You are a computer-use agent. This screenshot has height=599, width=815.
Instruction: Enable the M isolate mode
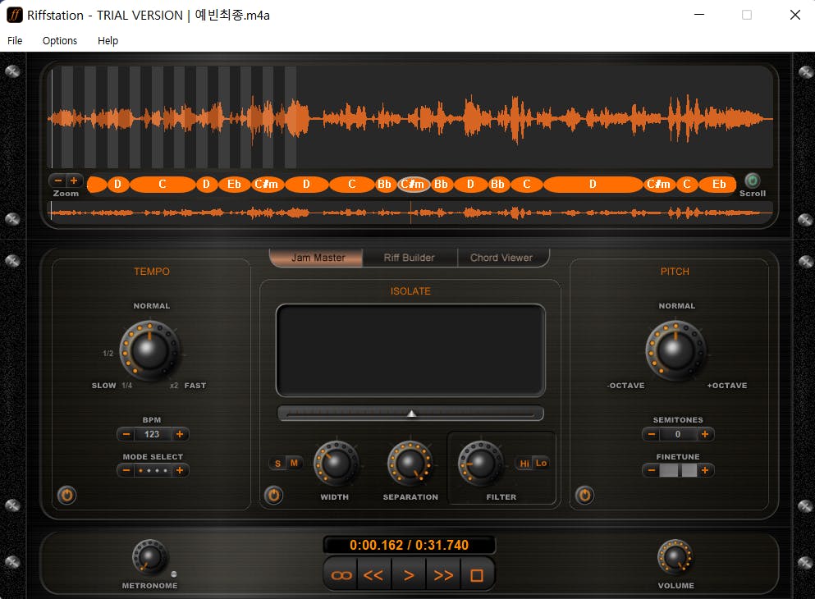coord(294,462)
